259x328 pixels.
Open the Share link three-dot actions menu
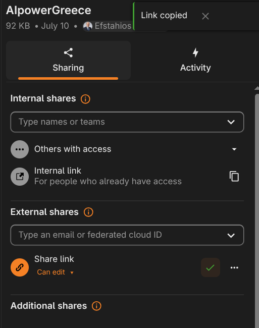pos(234,267)
